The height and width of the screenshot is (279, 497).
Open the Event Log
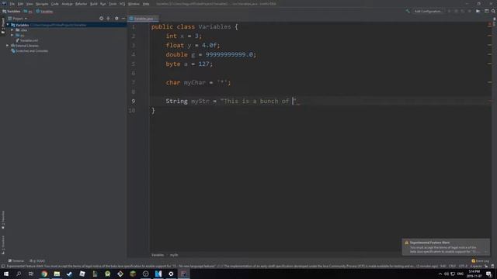(x=480, y=260)
